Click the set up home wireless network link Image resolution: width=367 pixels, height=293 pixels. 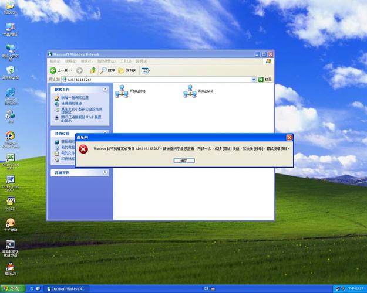point(82,111)
